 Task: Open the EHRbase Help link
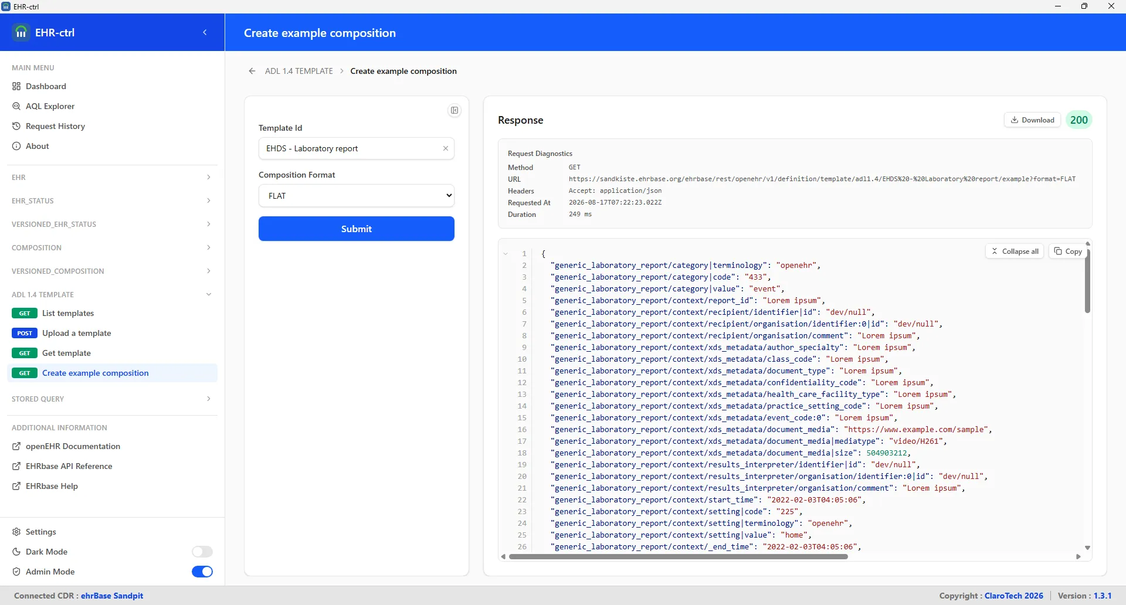tap(52, 486)
